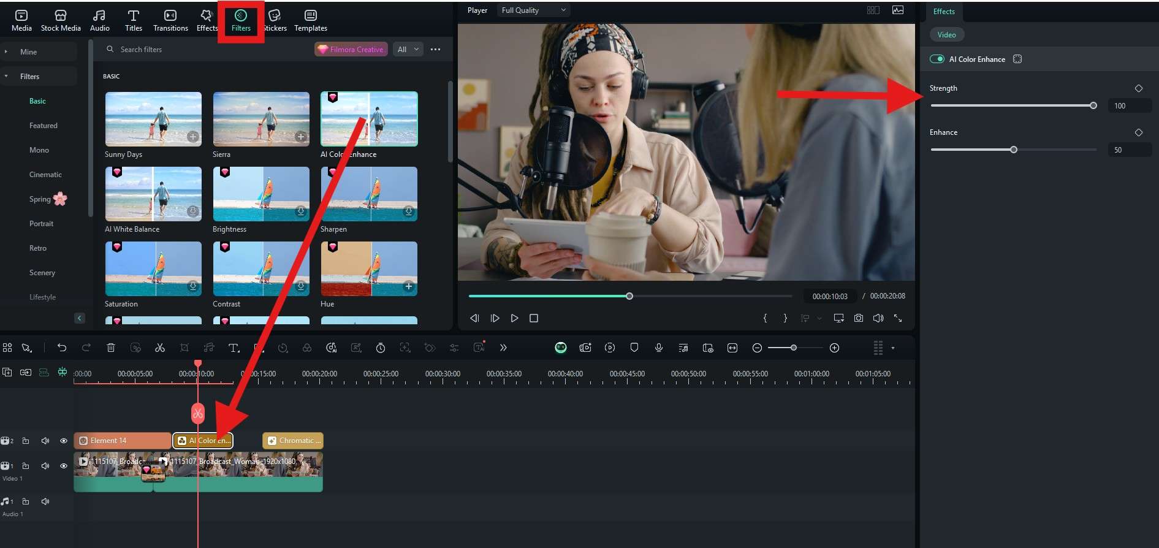Viewport: 1159px width, 548px height.
Task: Click the undo icon in timeline toolbar
Action: click(62, 348)
